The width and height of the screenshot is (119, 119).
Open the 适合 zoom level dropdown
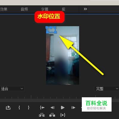tap(12, 89)
